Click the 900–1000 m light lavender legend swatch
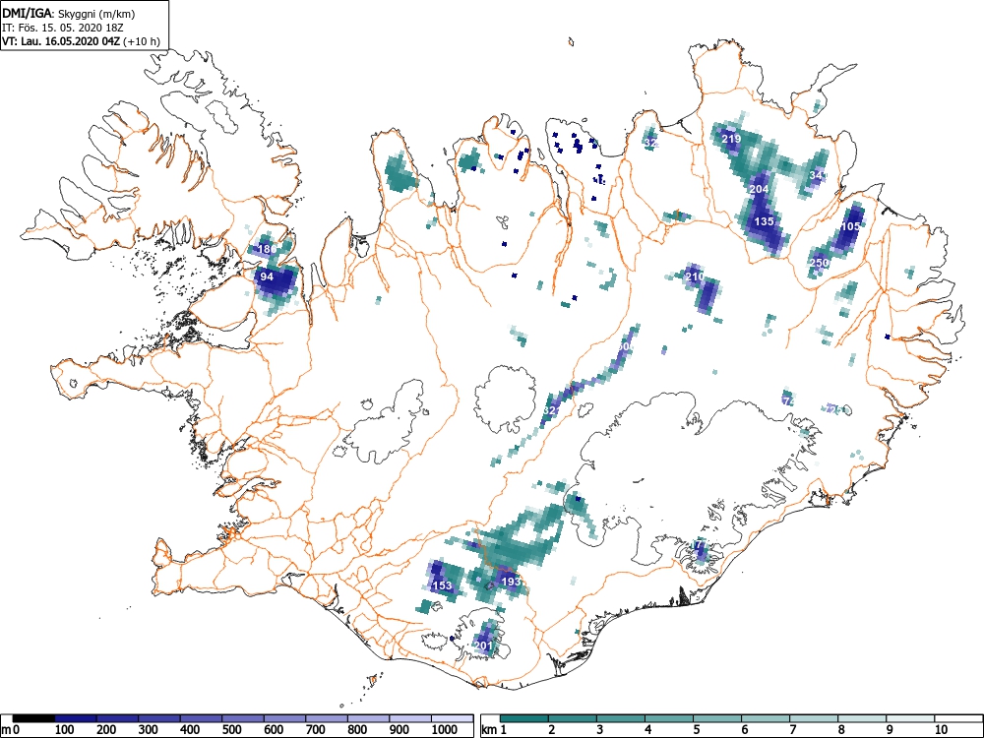 tap(410, 719)
